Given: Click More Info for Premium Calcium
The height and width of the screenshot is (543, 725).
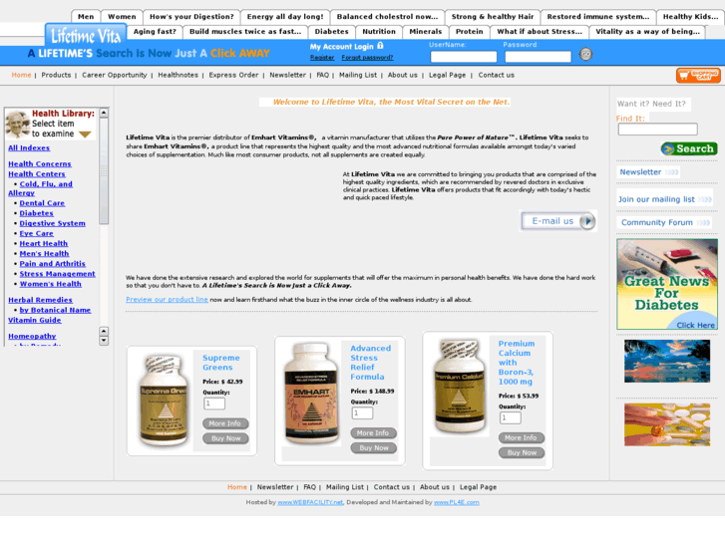Looking at the screenshot, I should coord(522,437).
